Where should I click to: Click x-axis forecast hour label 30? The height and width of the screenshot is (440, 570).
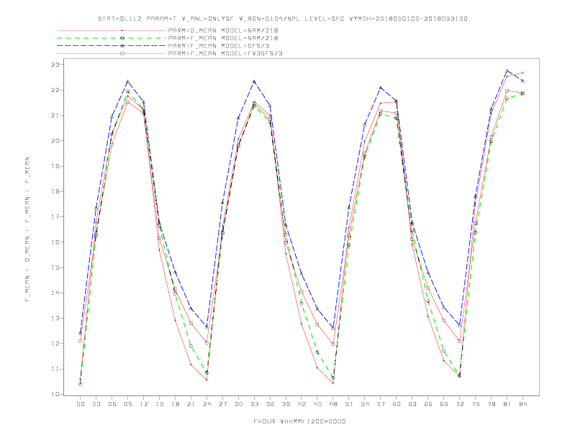pos(238,404)
